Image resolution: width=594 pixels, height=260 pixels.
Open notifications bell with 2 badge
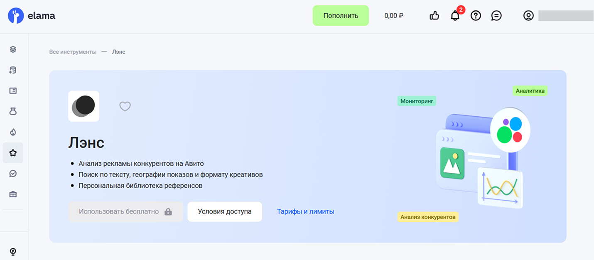pos(455,16)
